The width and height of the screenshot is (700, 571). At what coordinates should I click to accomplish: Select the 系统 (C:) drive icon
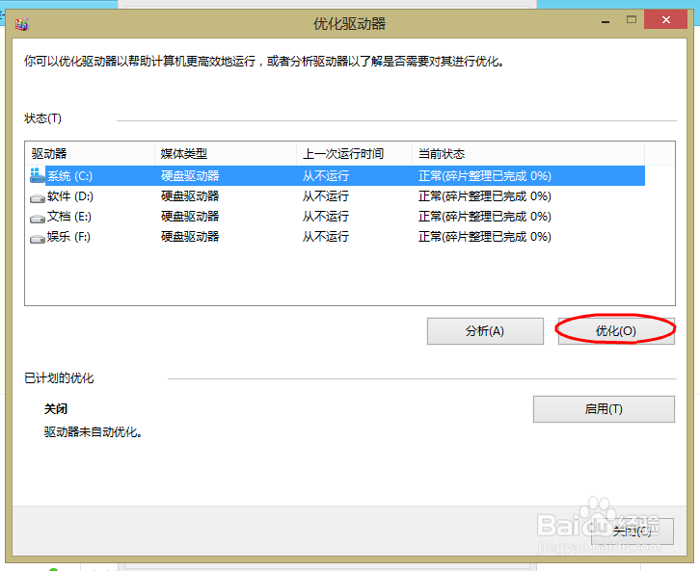(37, 175)
